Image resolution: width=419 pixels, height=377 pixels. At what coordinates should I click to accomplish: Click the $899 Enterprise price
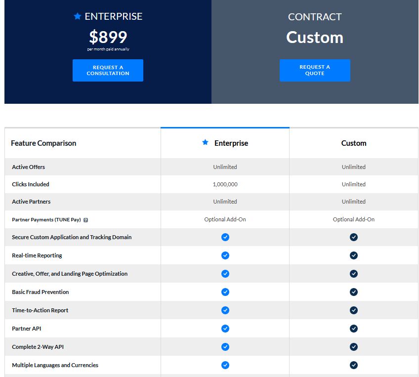pyautogui.click(x=108, y=37)
